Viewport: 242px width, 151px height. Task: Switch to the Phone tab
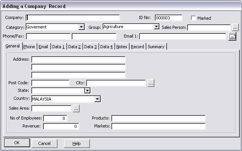[29, 47]
